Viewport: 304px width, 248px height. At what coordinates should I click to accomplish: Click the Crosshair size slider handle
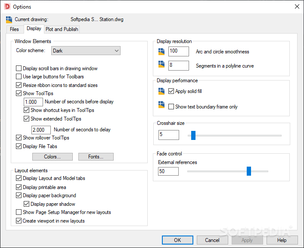(193, 135)
